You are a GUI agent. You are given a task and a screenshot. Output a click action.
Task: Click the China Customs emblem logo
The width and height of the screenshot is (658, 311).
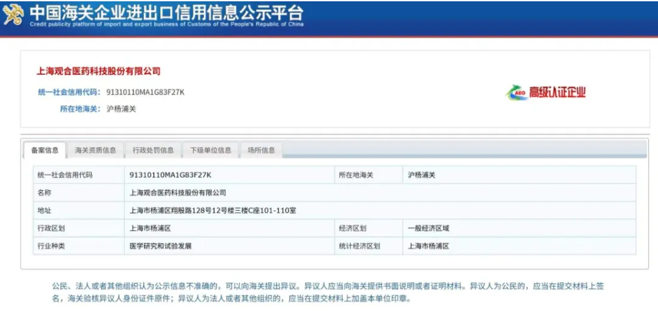14,16
